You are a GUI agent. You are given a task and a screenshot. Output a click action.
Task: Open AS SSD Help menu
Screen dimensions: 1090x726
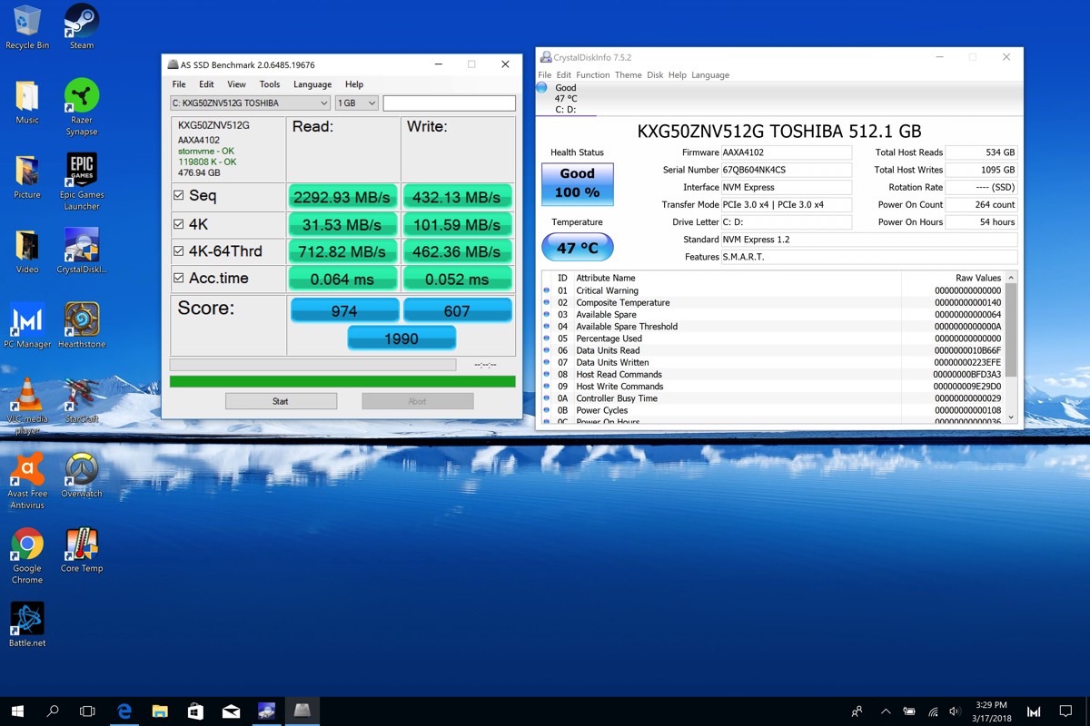[x=354, y=84]
